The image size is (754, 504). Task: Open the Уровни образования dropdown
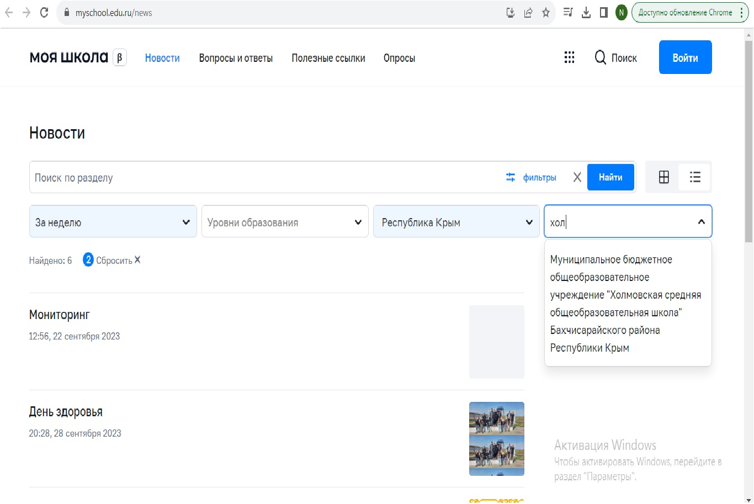[285, 222]
